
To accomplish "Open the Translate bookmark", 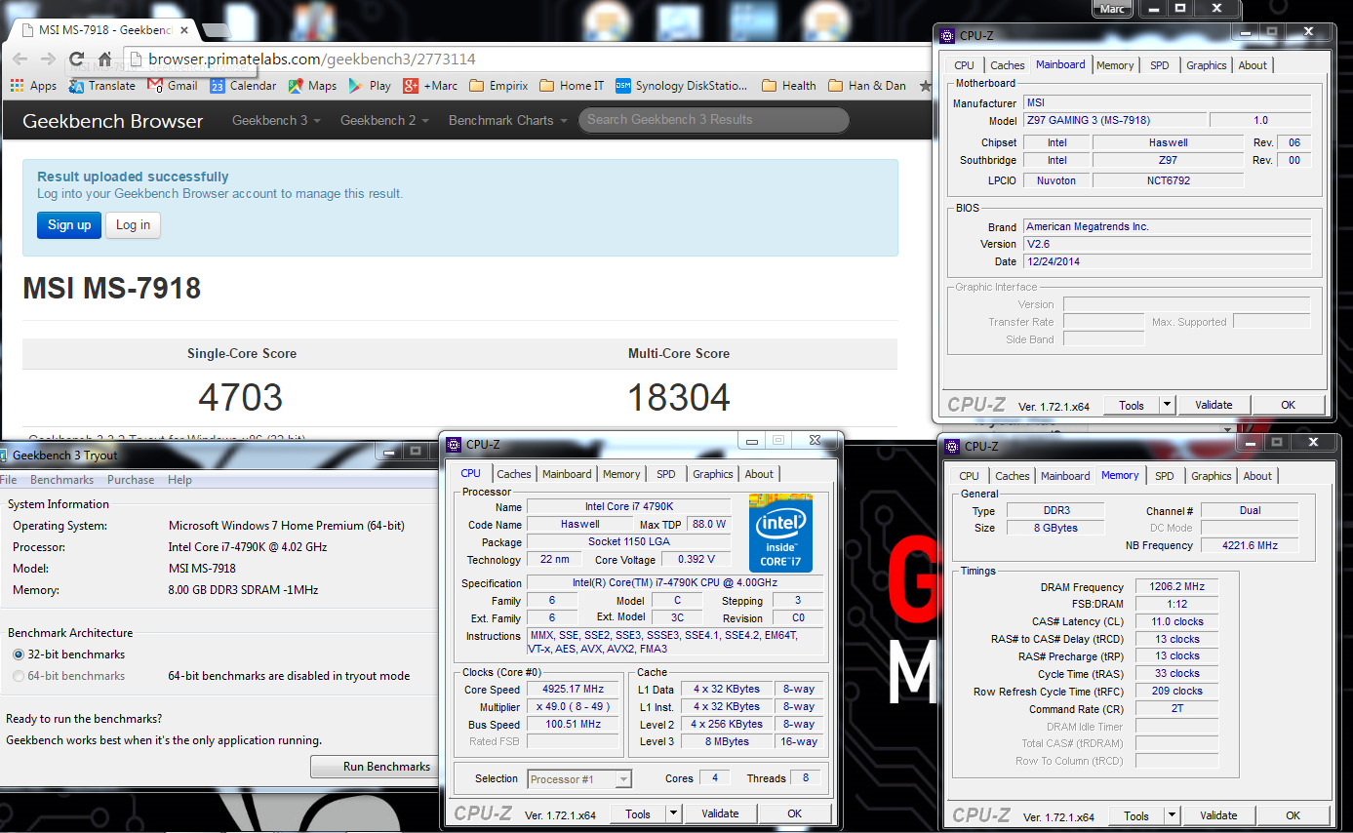I will 102,86.
